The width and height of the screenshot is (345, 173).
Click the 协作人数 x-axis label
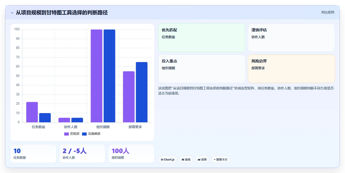[71, 127]
